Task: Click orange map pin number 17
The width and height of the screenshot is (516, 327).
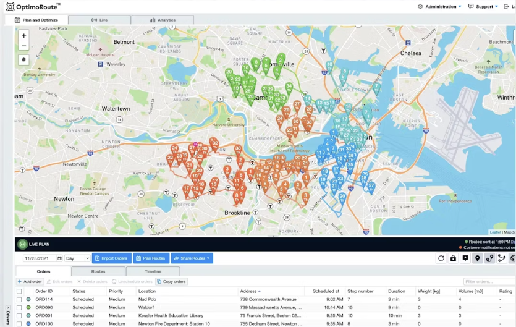Action: [x=187, y=191]
